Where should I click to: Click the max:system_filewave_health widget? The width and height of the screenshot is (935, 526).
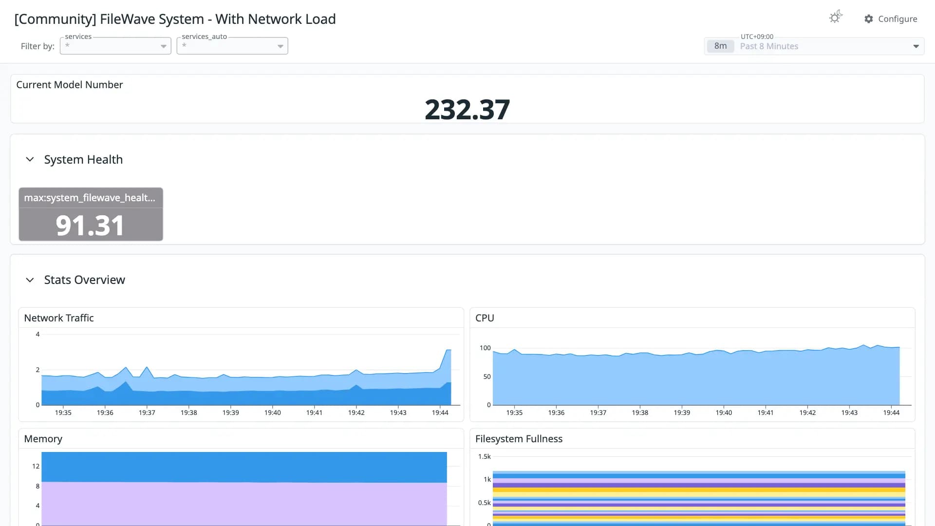[91, 214]
